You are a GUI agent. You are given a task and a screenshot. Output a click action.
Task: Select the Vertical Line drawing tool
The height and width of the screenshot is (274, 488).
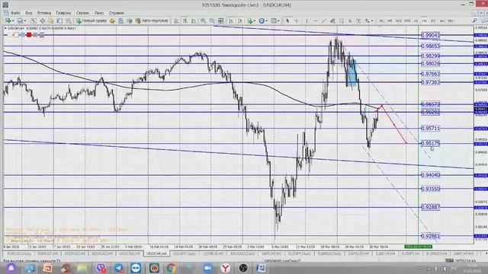click(x=307, y=21)
